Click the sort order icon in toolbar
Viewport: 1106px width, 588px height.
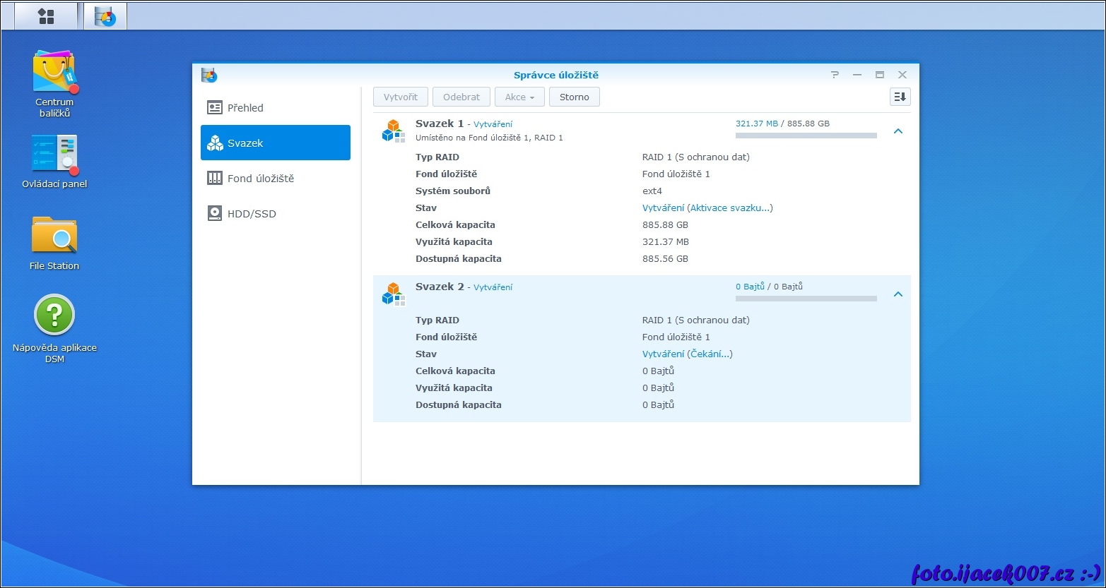[900, 97]
